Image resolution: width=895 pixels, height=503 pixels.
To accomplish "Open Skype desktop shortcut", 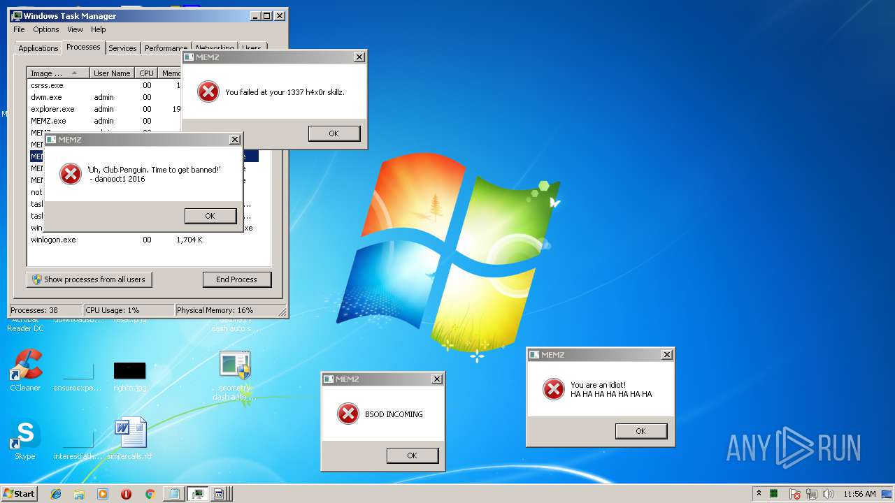I will [25, 439].
